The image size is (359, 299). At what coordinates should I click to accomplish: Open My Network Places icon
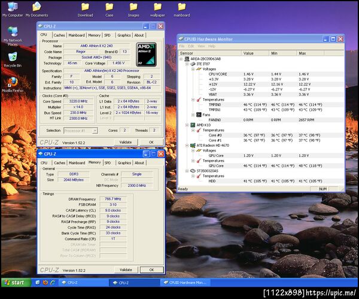13,36
